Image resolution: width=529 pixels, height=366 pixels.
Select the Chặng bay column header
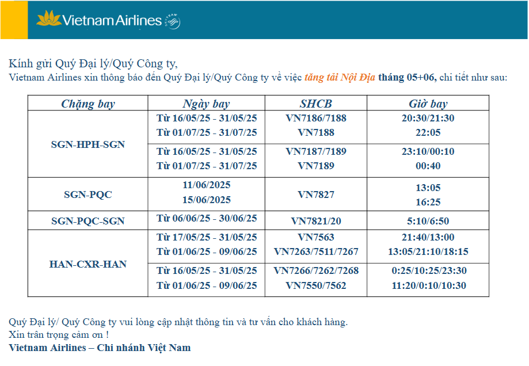(x=88, y=103)
